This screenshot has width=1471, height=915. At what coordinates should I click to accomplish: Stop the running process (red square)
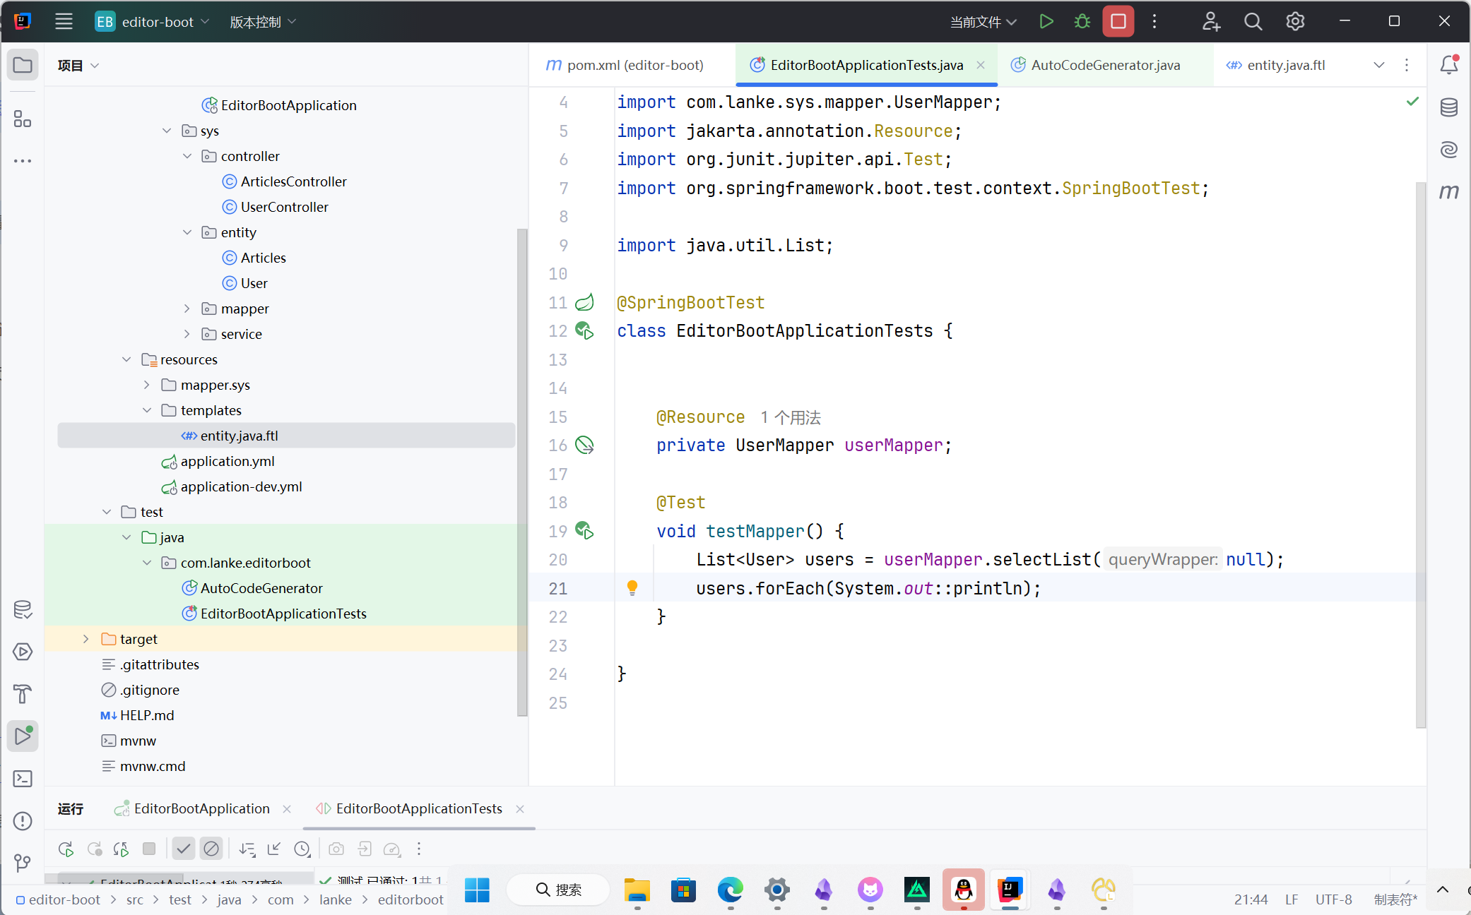coord(1118,22)
